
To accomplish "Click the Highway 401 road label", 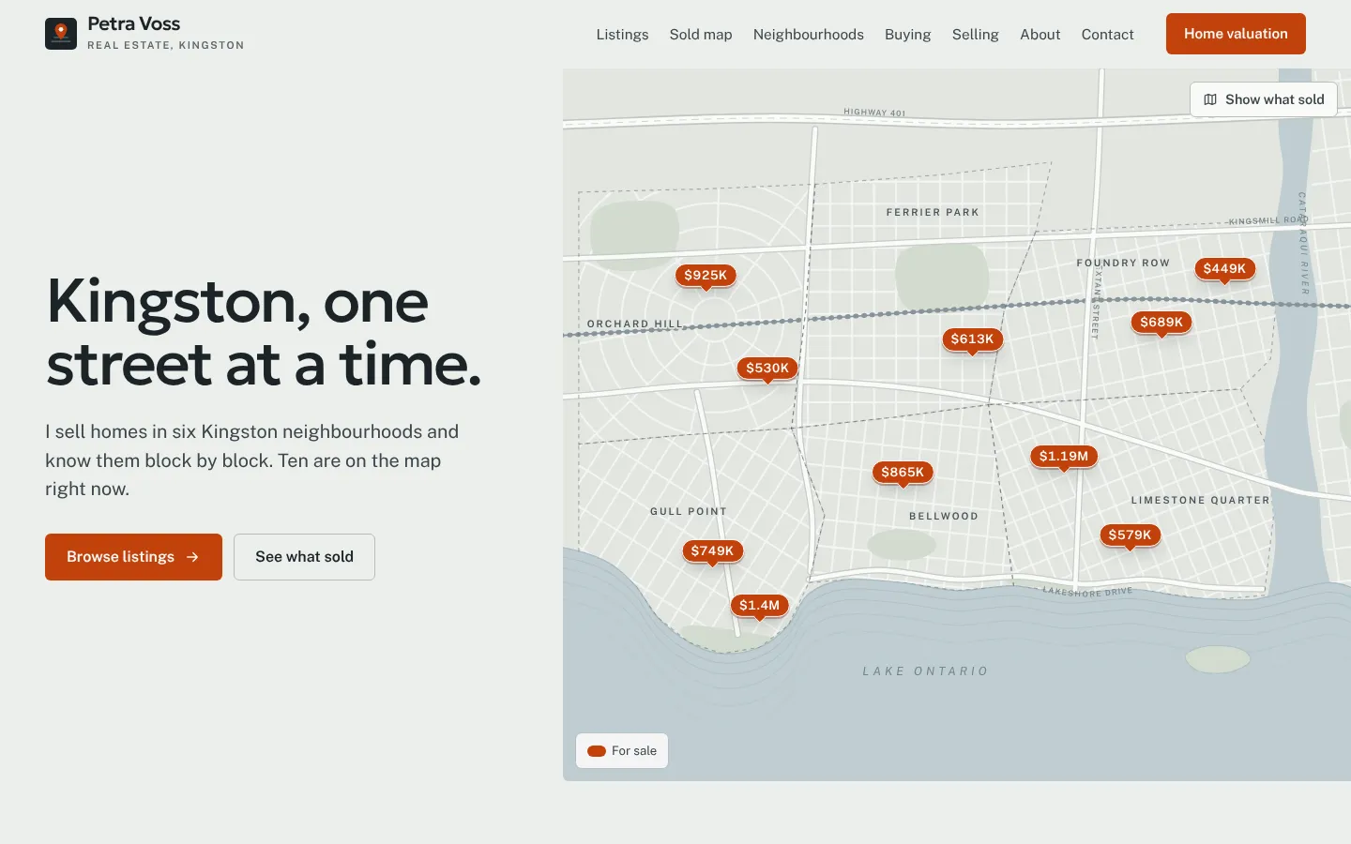I will click(x=874, y=113).
